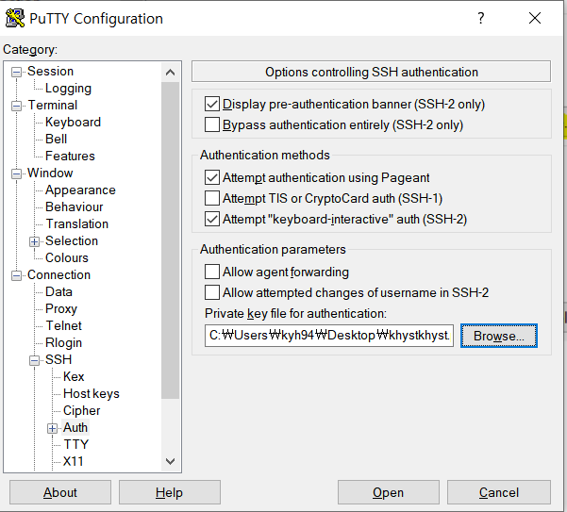Viewport: 567px width, 512px height.
Task: Select the Proxy category
Action: click(x=61, y=309)
